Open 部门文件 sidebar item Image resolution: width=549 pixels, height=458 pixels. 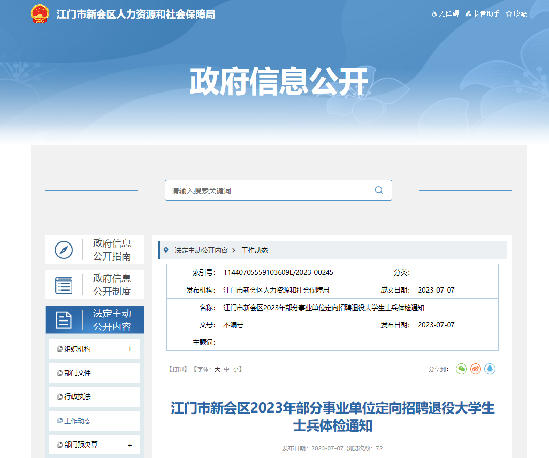pyautogui.click(x=78, y=373)
